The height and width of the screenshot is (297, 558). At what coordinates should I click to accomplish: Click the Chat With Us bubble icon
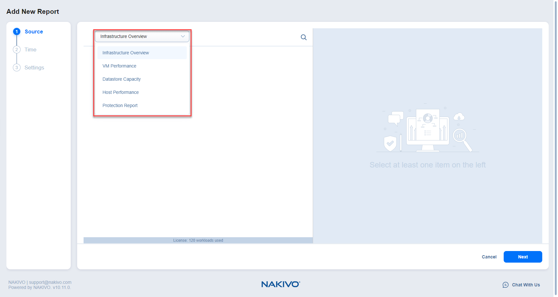coord(505,285)
